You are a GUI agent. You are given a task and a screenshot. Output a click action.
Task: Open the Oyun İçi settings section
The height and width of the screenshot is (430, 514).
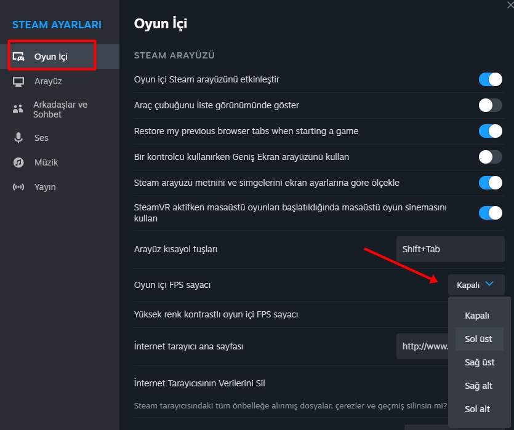(x=60, y=57)
